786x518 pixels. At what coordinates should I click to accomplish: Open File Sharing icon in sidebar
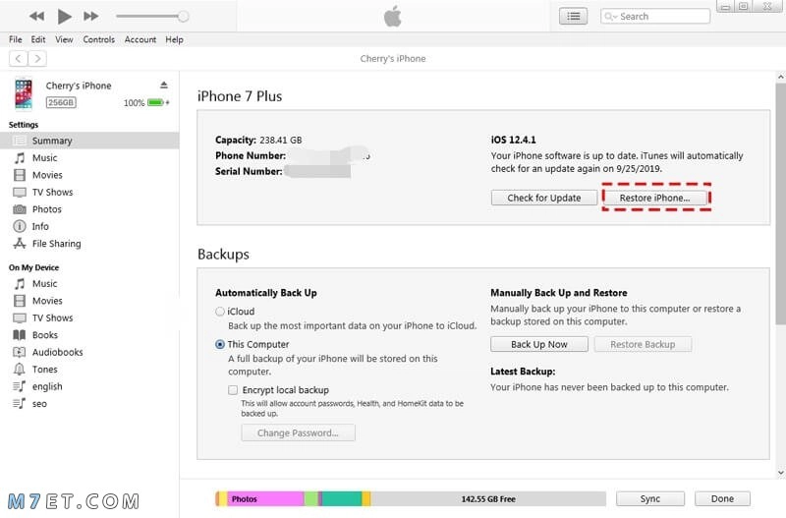20,243
